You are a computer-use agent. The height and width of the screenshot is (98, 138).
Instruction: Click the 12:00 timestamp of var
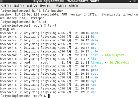[x=85, y=92]
